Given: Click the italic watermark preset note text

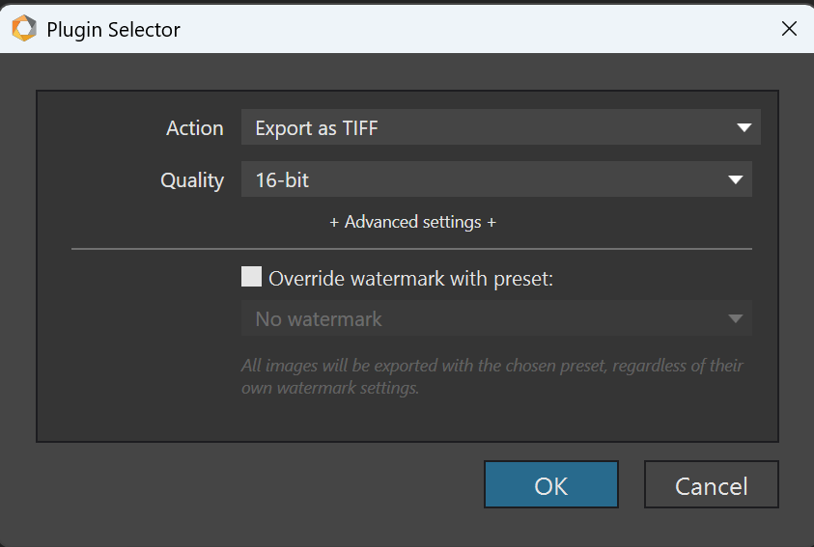Looking at the screenshot, I should 492,376.
